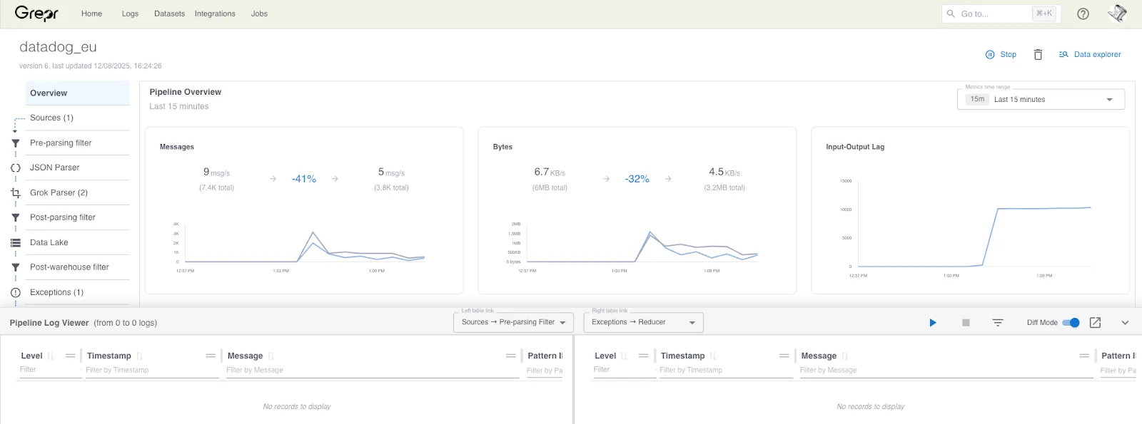The height and width of the screenshot is (424, 1142).
Task: Click the Data Lake storage icon
Action: (x=16, y=242)
